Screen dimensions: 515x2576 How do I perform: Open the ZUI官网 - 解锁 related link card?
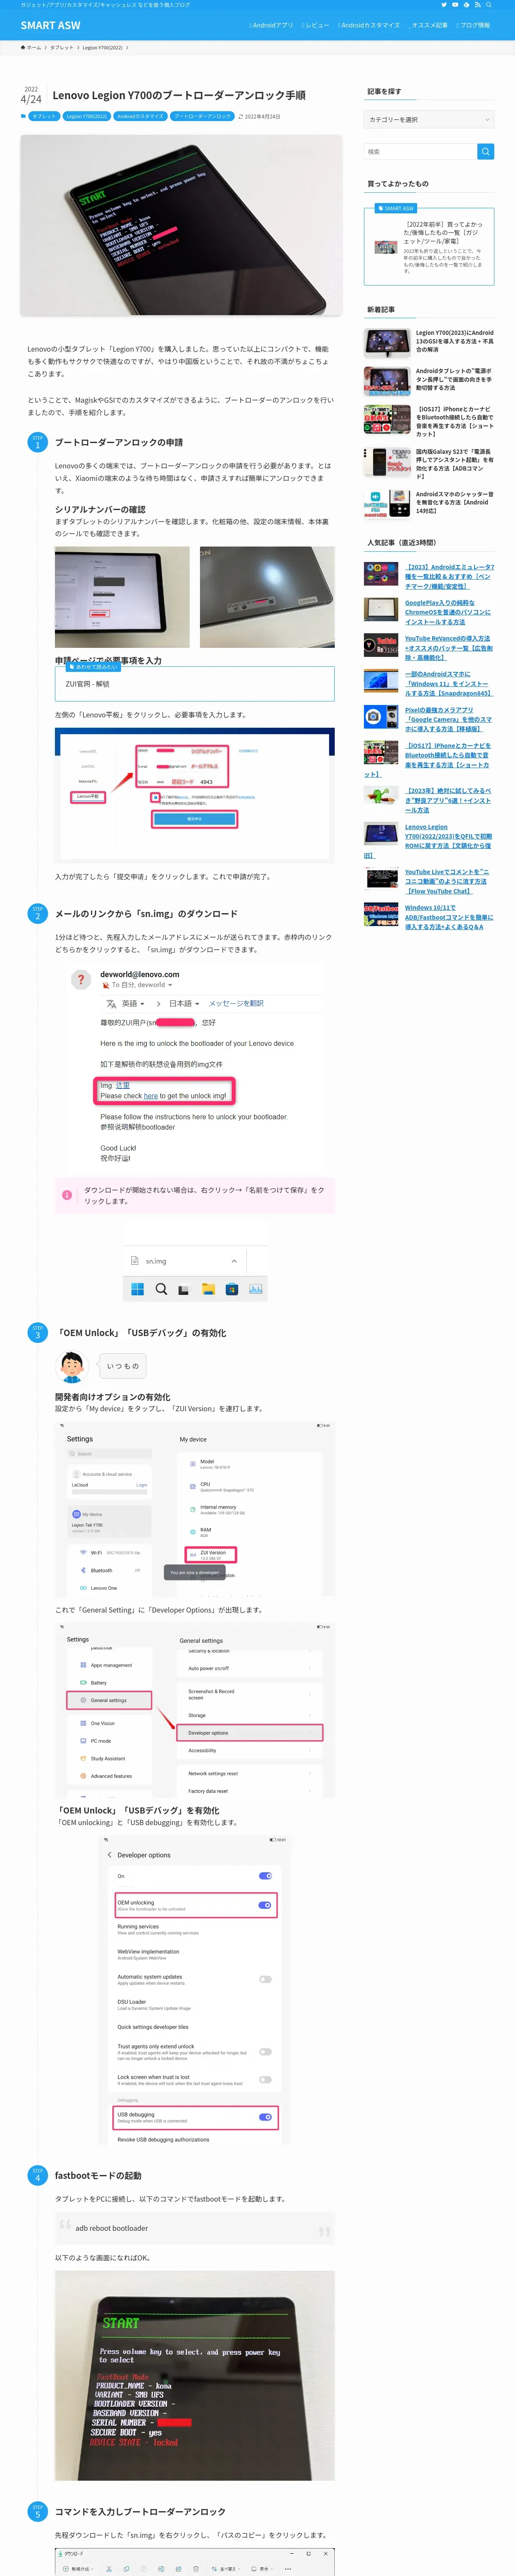[x=194, y=684]
